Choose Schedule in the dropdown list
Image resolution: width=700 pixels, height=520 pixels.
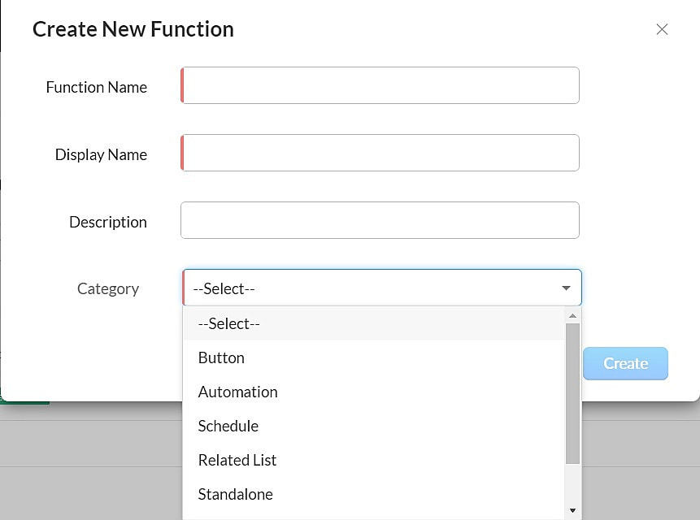[x=228, y=426]
